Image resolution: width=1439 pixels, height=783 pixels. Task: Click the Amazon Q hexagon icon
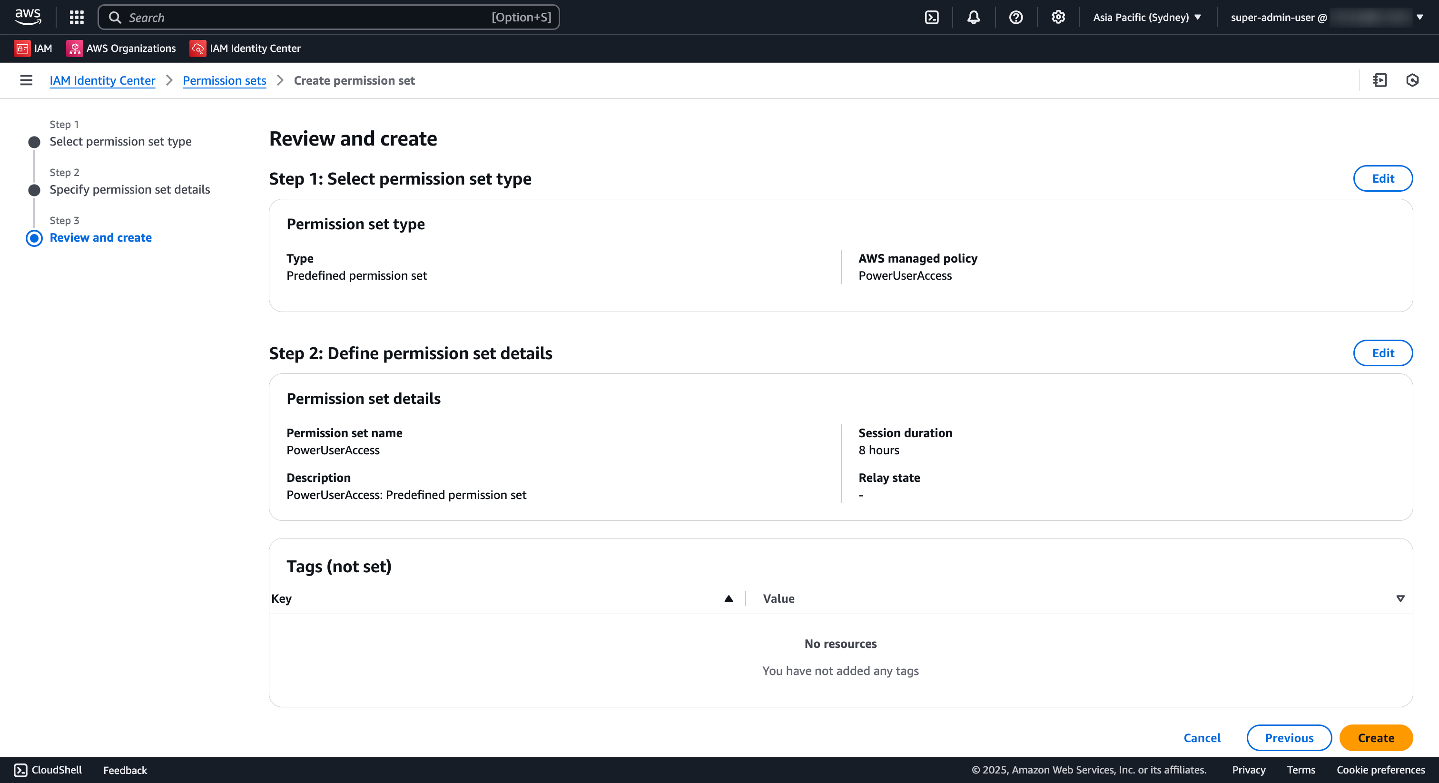[x=1412, y=80]
